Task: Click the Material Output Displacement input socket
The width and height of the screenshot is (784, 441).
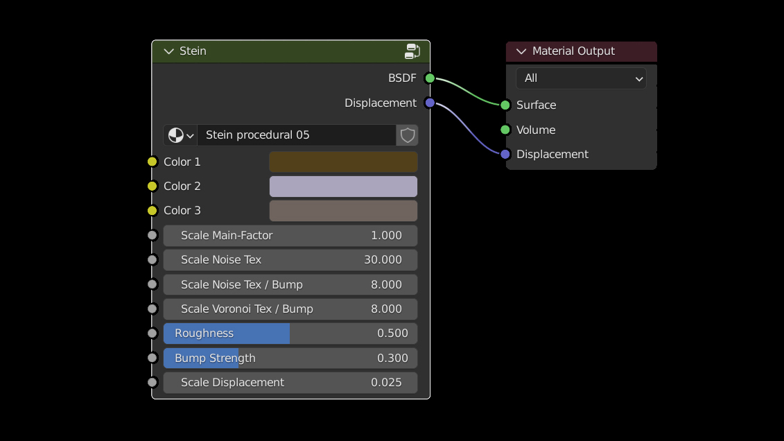Action: pos(505,155)
